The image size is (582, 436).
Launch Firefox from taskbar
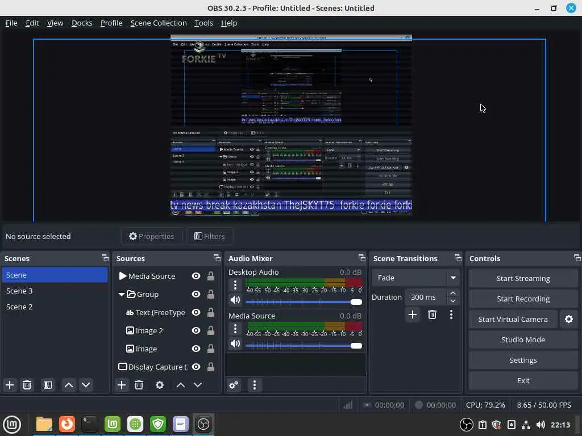(67, 424)
